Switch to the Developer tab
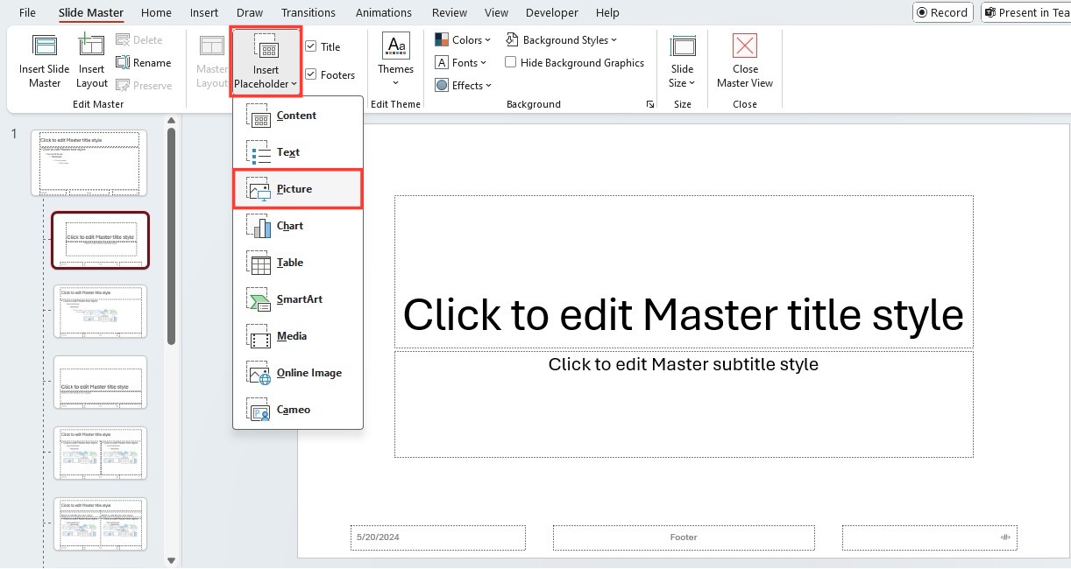Image resolution: width=1071 pixels, height=569 pixels. [x=552, y=12]
